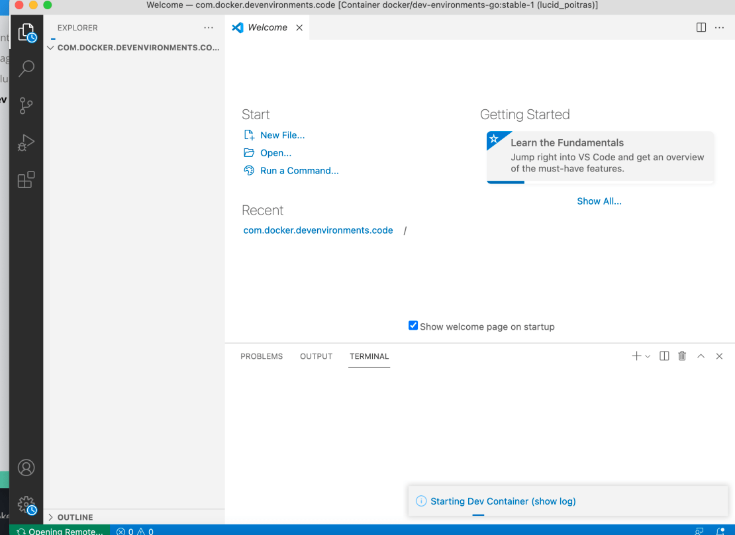
Task: Open Source Control view icon
Action: coord(26,105)
